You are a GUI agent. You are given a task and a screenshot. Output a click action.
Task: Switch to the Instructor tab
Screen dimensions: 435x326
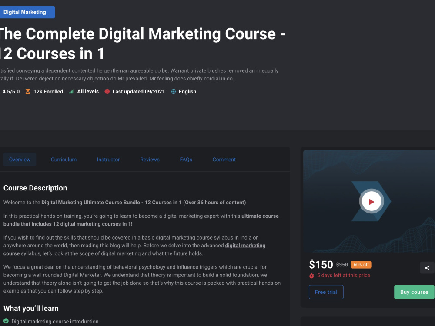coord(108,160)
